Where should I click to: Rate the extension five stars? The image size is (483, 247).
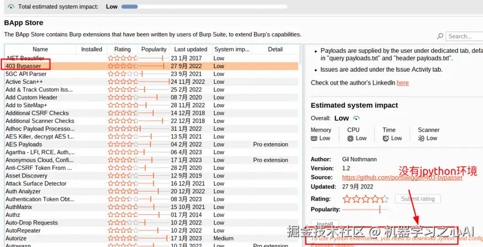pyautogui.click(x=384, y=199)
